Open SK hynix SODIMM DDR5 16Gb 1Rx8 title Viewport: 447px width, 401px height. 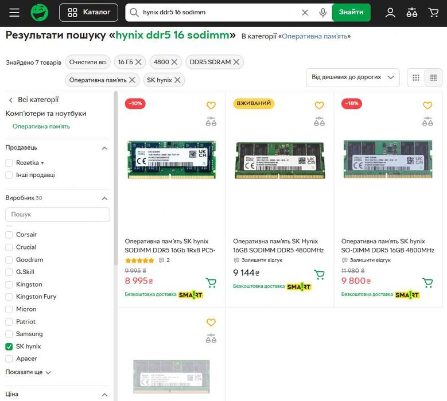(x=170, y=246)
